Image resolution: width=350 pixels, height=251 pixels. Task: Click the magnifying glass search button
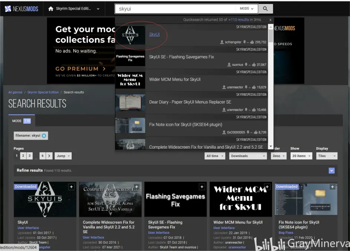point(265,9)
